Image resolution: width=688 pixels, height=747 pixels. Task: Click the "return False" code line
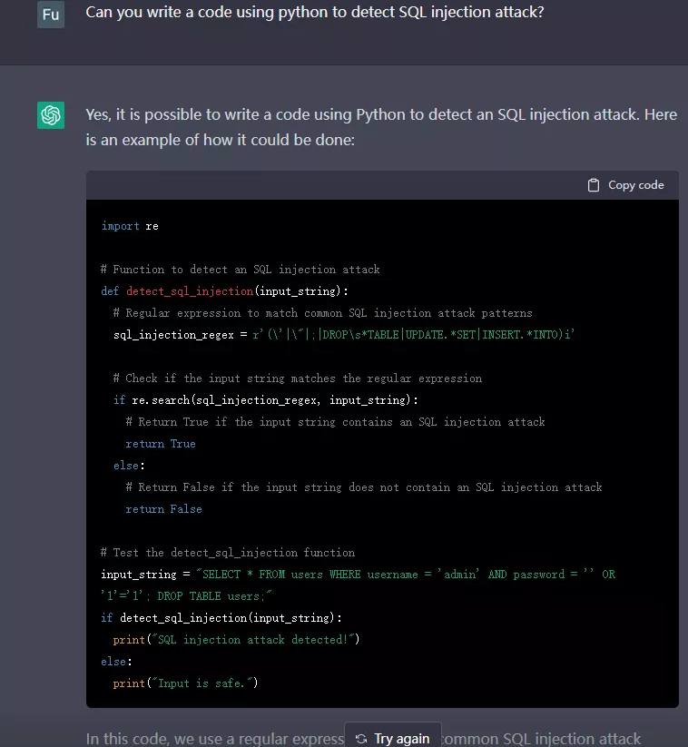click(164, 509)
